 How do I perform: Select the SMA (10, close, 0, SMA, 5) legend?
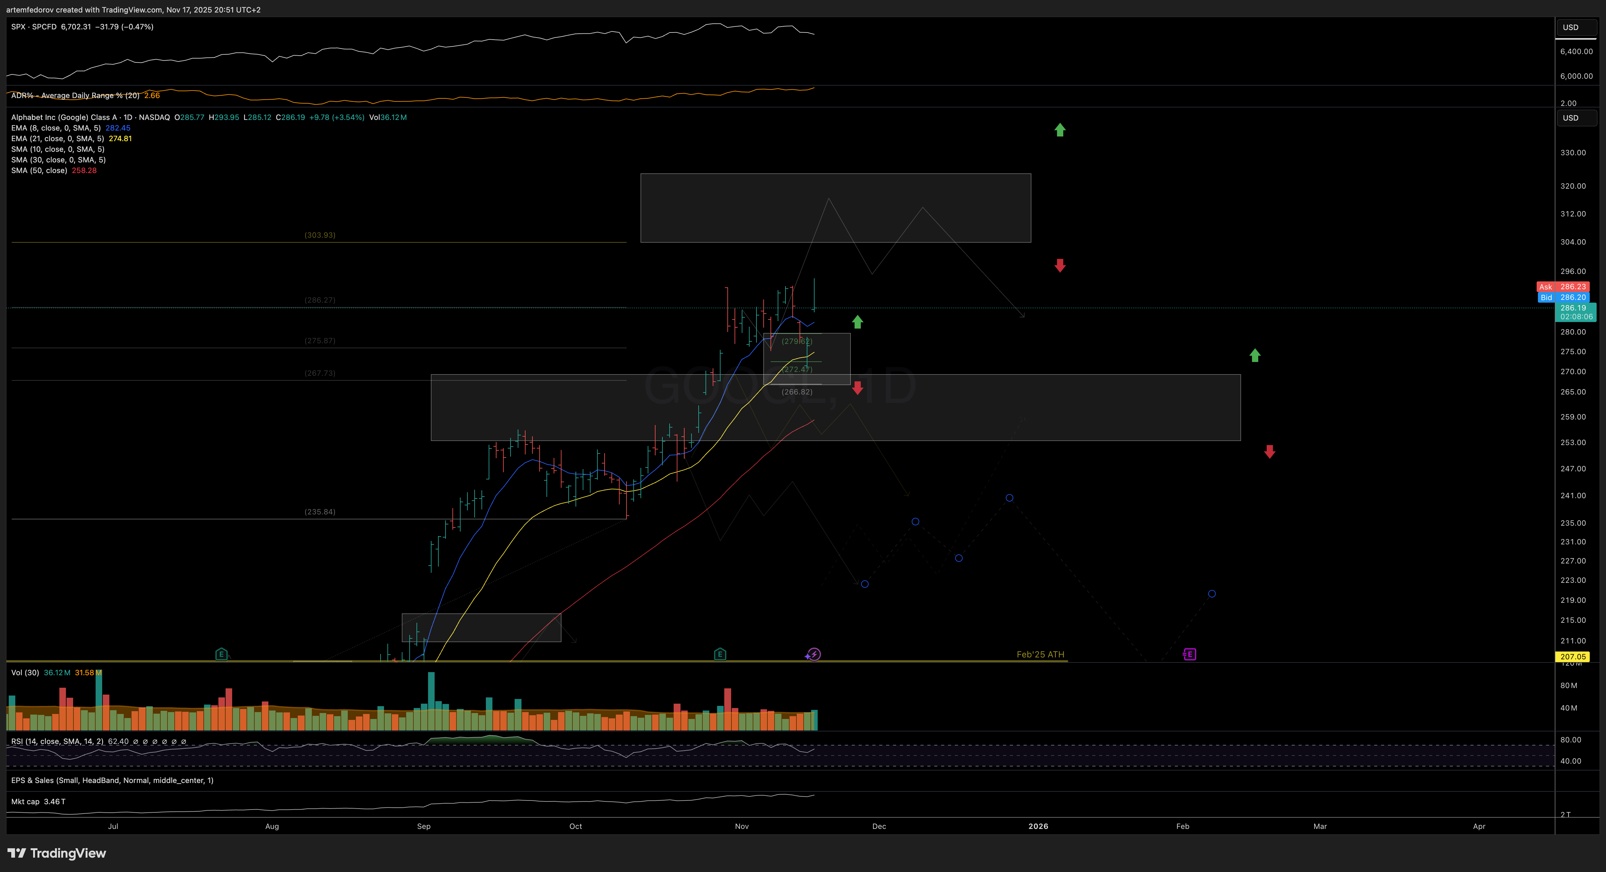tap(58, 149)
